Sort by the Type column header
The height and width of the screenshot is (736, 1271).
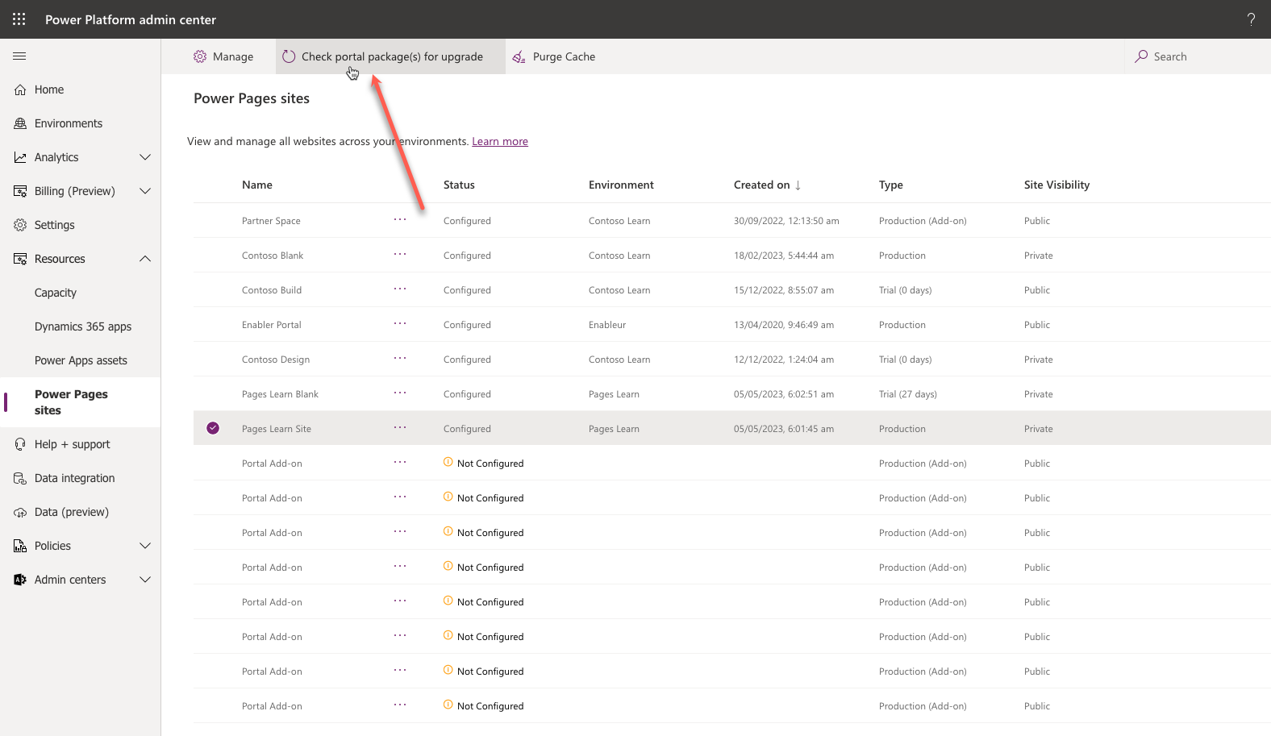891,185
